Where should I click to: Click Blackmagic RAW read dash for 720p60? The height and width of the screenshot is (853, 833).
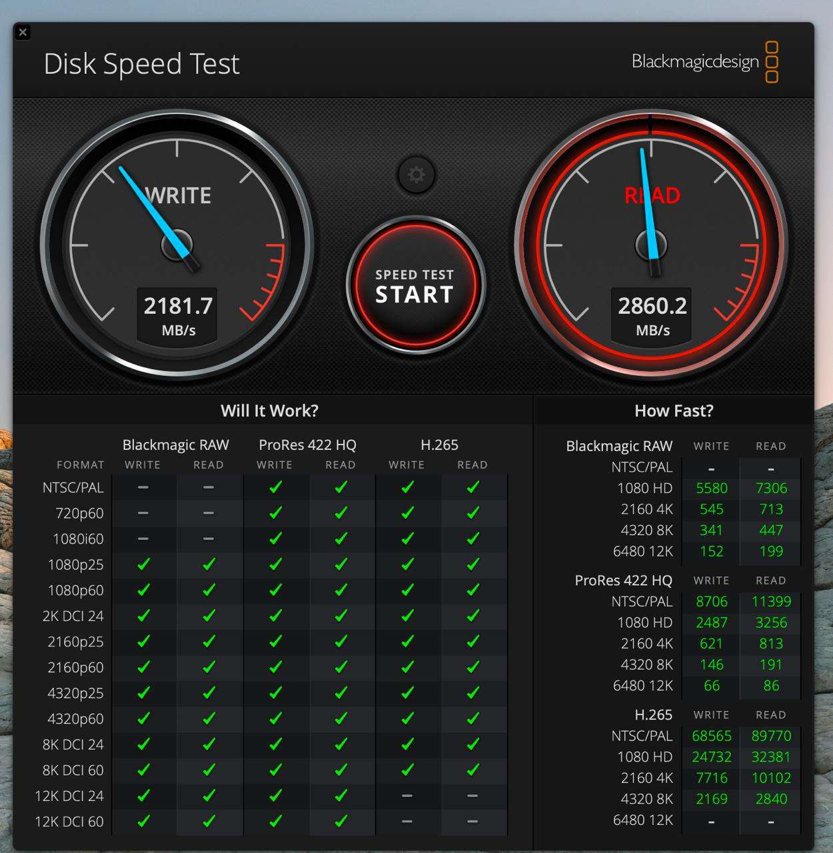pyautogui.click(x=209, y=513)
